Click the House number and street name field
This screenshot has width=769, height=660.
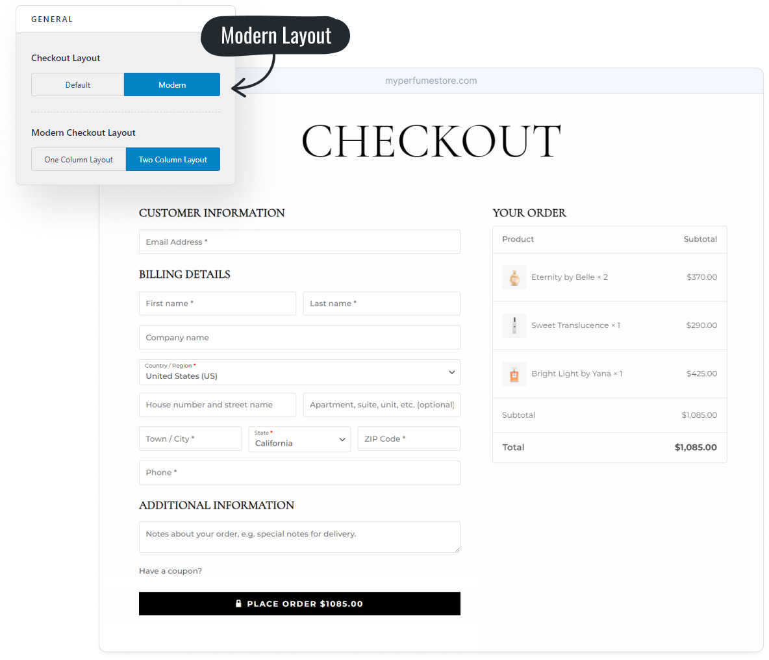pyautogui.click(x=218, y=405)
